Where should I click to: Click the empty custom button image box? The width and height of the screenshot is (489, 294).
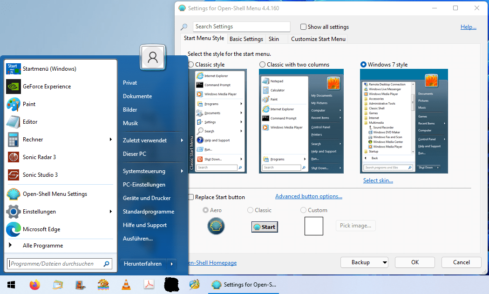coord(314,226)
